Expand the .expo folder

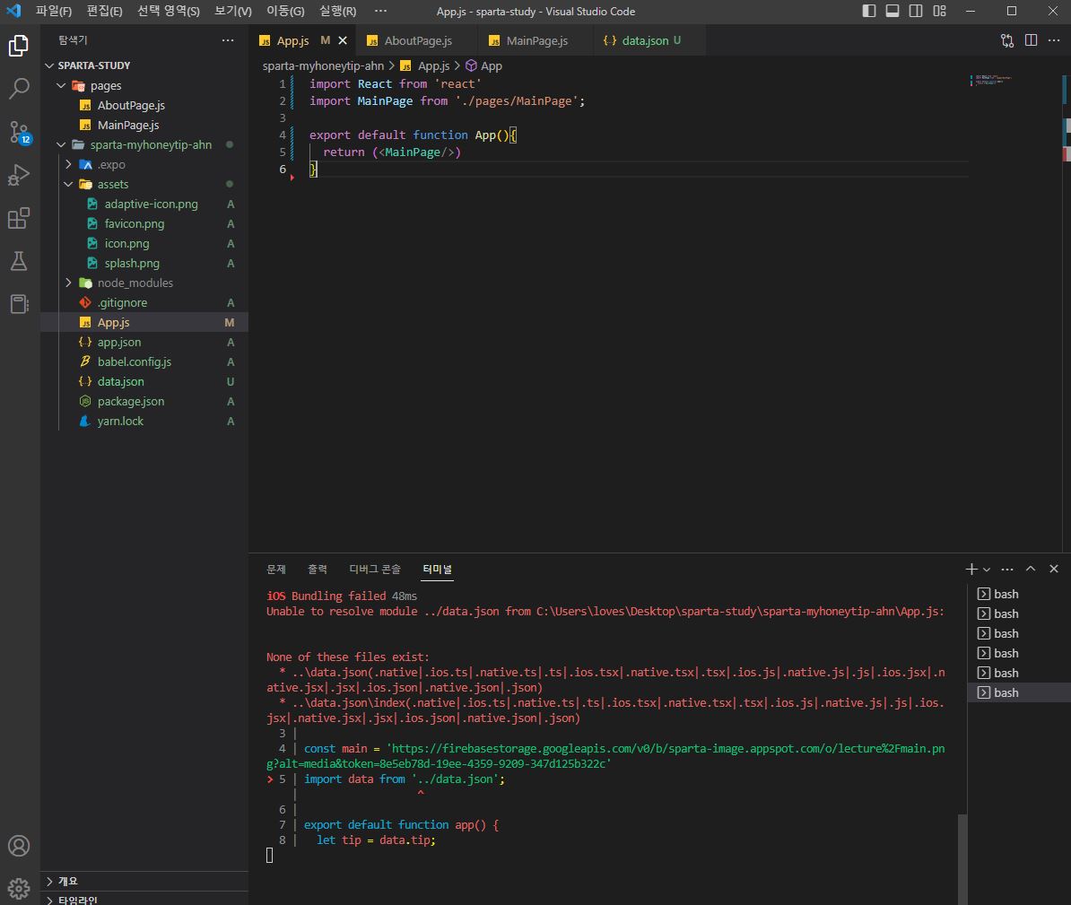[144, 165]
